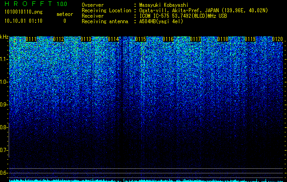Click the 0.8 frequency axis label
The height and width of the screenshot is (182, 287).
click(4, 127)
